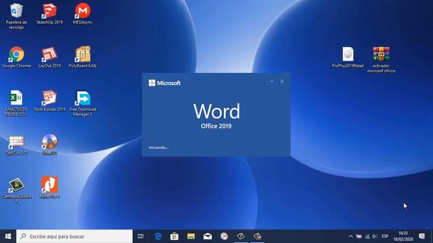The image size is (433, 243).
Task: Click the 'Escribe aquí para buscar' search box
Action: tap(74, 236)
